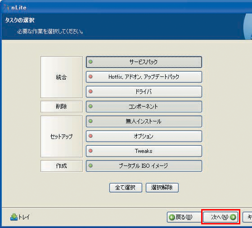This screenshot has height=228, width=252.
Task: Click the 統合 category label
Action: click(61, 77)
